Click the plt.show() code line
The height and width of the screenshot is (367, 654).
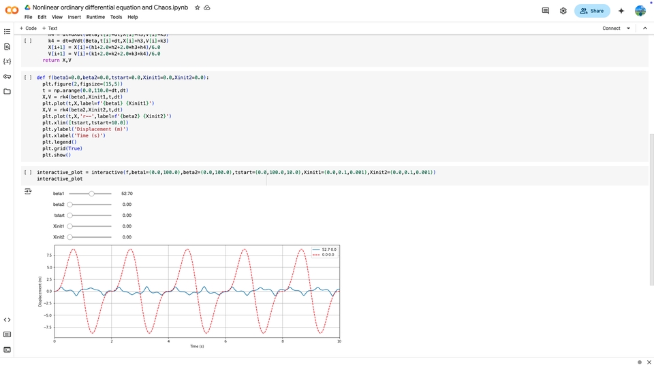(57, 155)
